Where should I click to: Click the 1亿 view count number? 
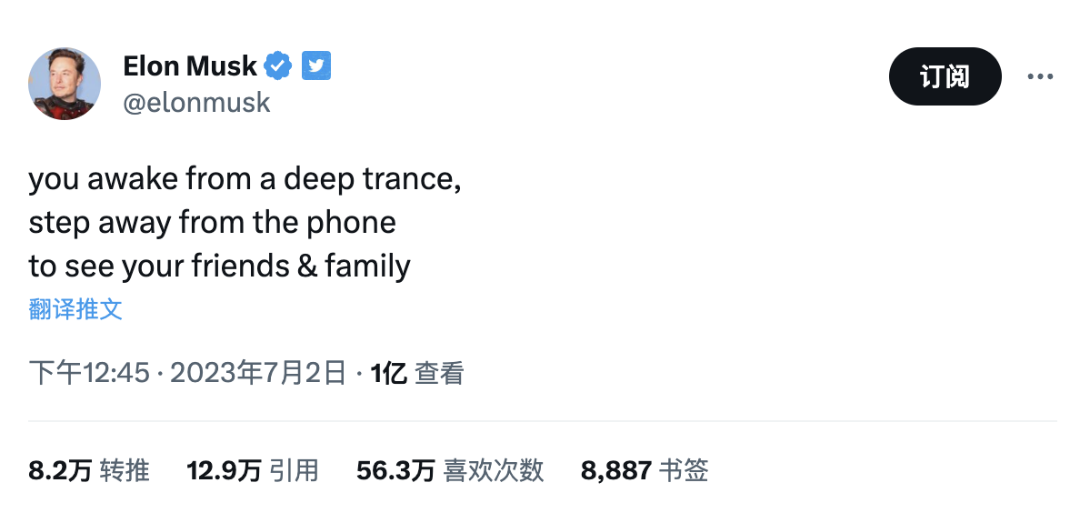pos(388,373)
